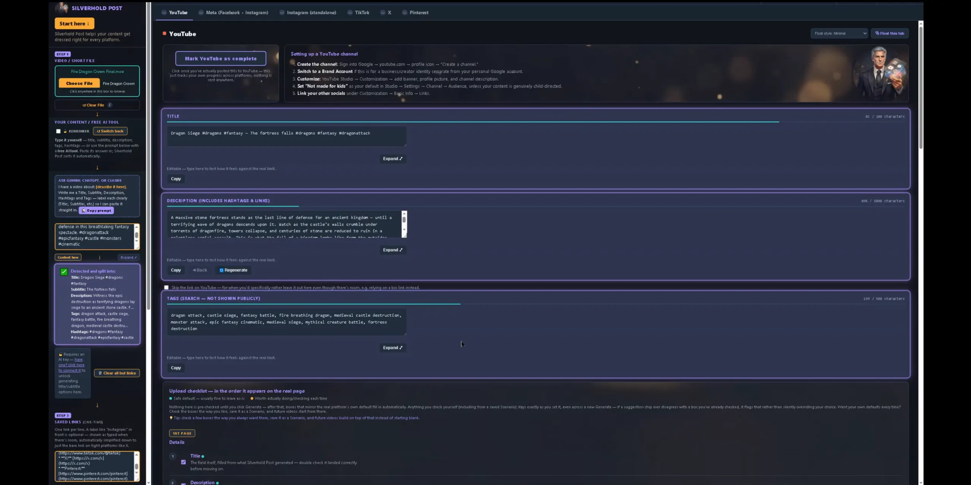Click the sidebar panel vertical scrollbar

[x=148, y=156]
